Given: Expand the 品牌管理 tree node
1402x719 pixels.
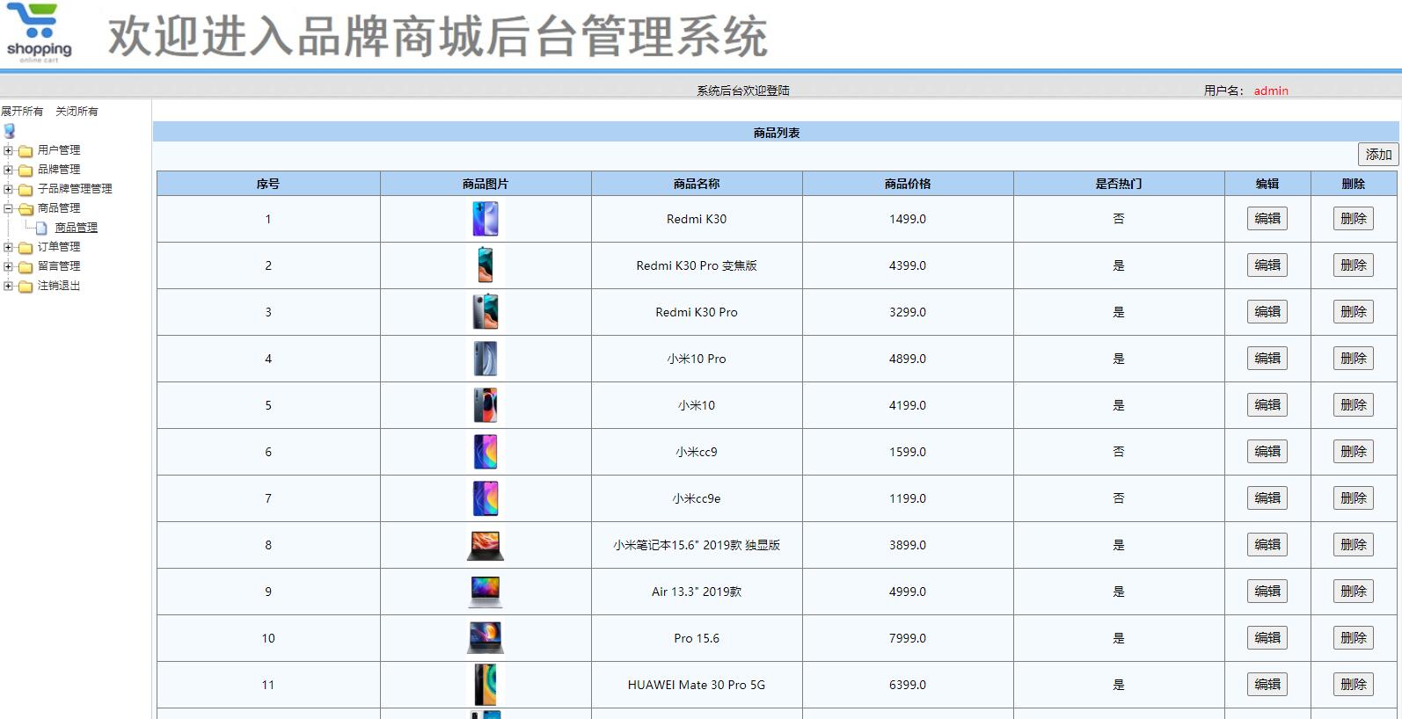Looking at the screenshot, I should click(8, 170).
